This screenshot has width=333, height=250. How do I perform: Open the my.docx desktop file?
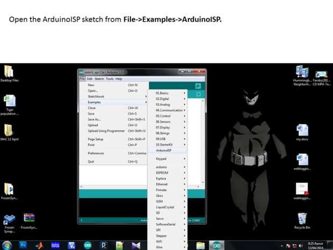(302, 132)
